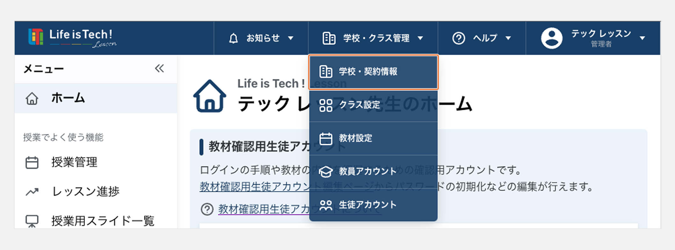Click the question mark icon beside the help link
The height and width of the screenshot is (250, 675).
(x=207, y=209)
